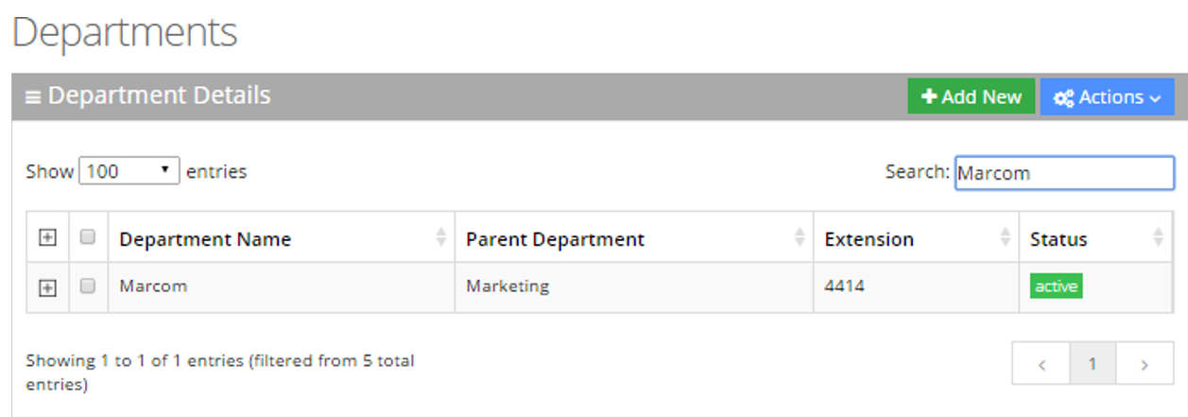The width and height of the screenshot is (1188, 417).
Task: Click the plus icon in the table header
Action: click(x=47, y=239)
